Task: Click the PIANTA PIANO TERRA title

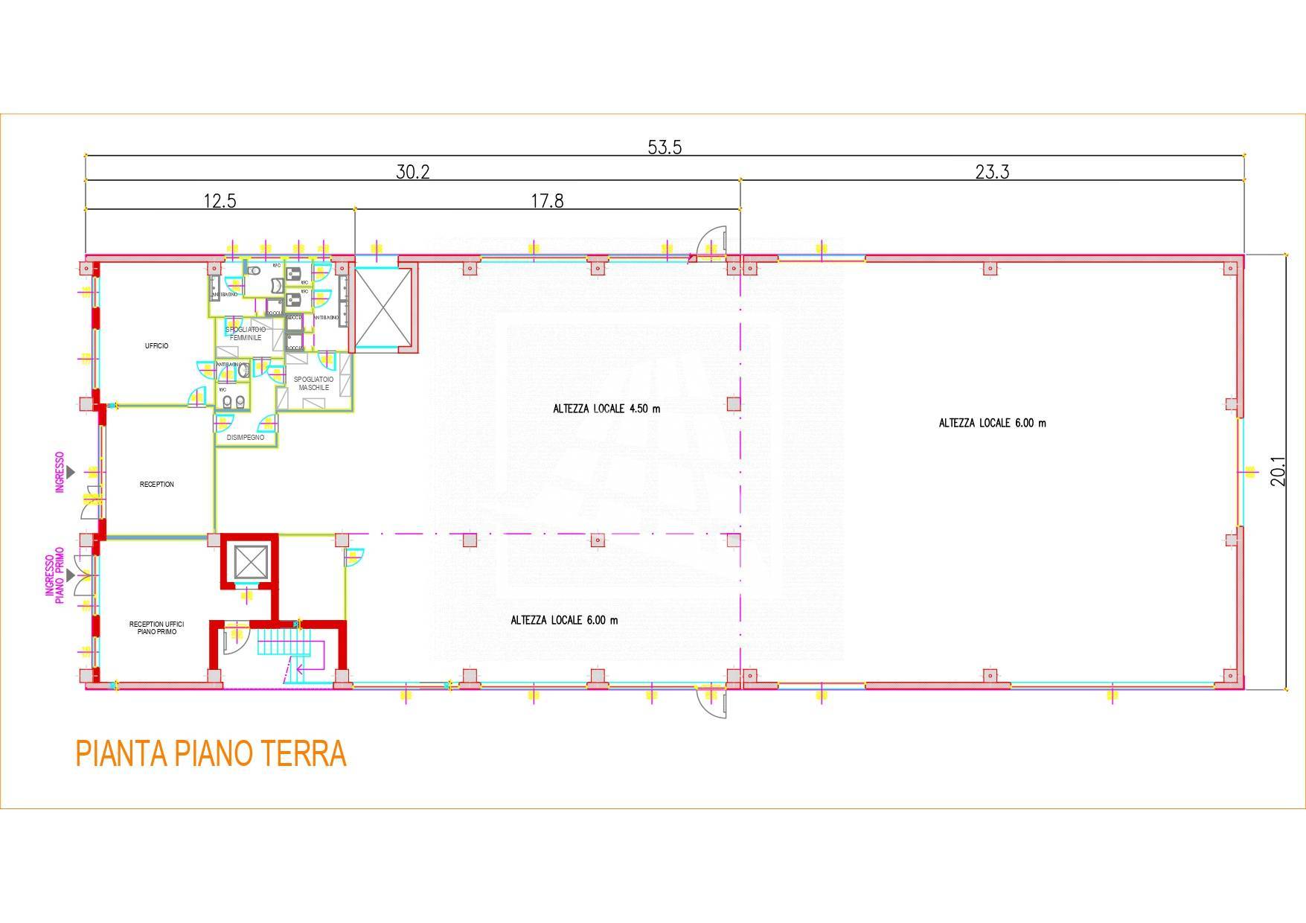Action: coord(211,753)
